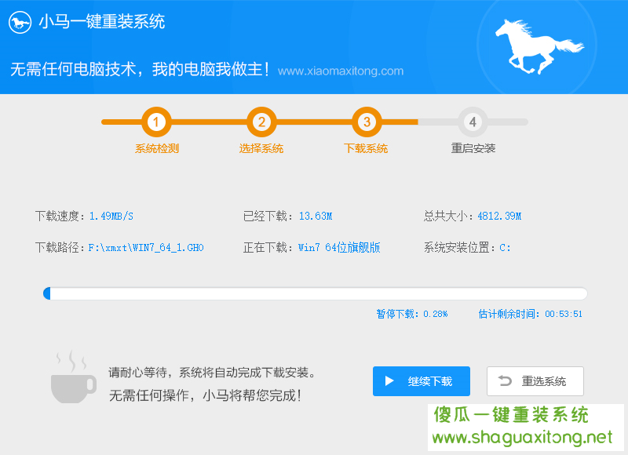This screenshot has width=628, height=455.
Task: Click the remaining time 00:53:51
Action: (564, 314)
